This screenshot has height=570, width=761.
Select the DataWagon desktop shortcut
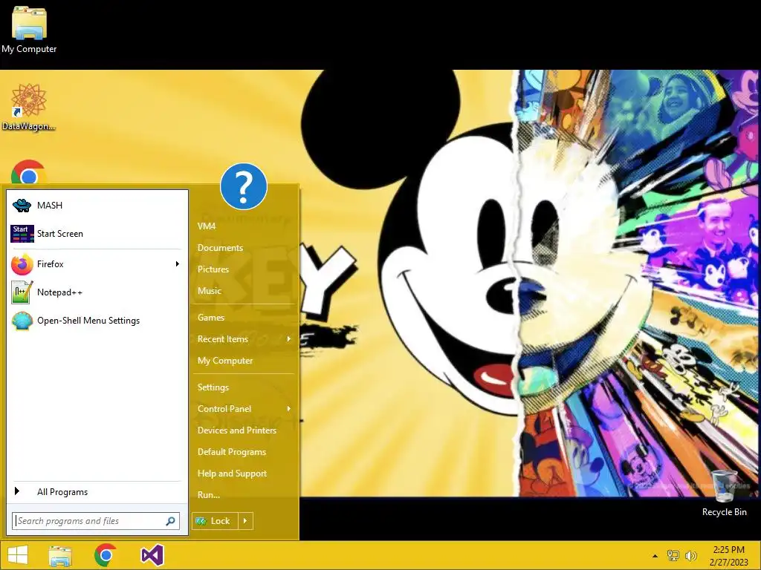[x=29, y=108]
